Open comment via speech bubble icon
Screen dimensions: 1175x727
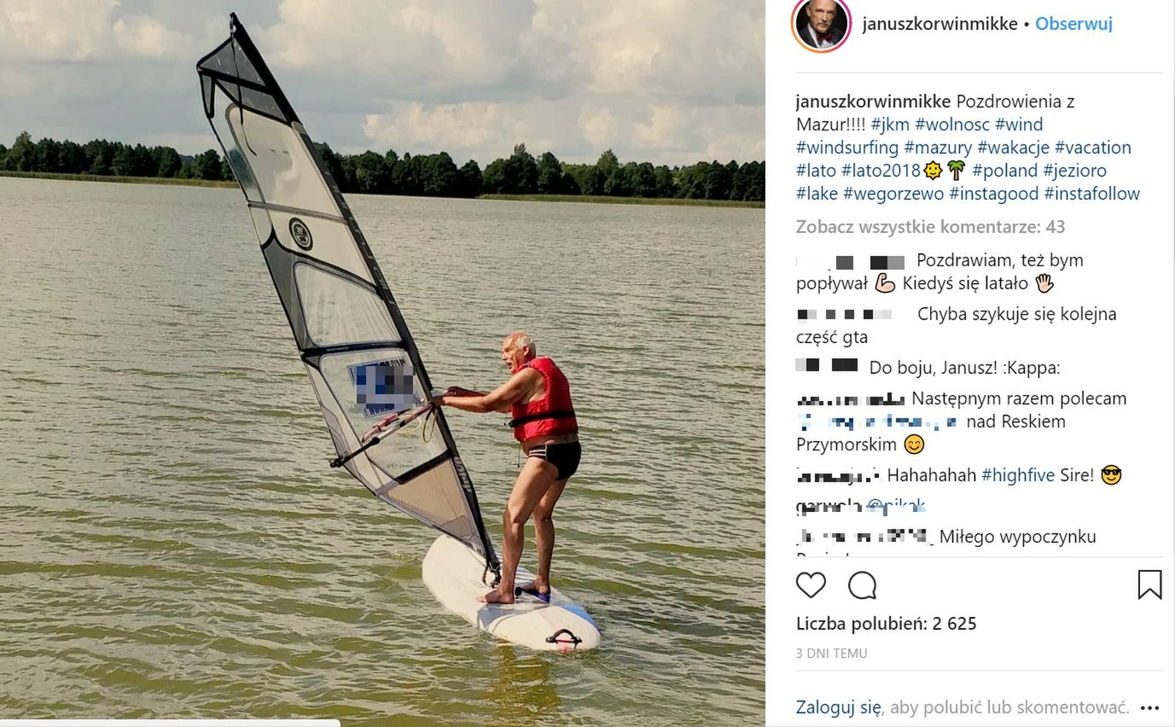pyautogui.click(x=863, y=585)
